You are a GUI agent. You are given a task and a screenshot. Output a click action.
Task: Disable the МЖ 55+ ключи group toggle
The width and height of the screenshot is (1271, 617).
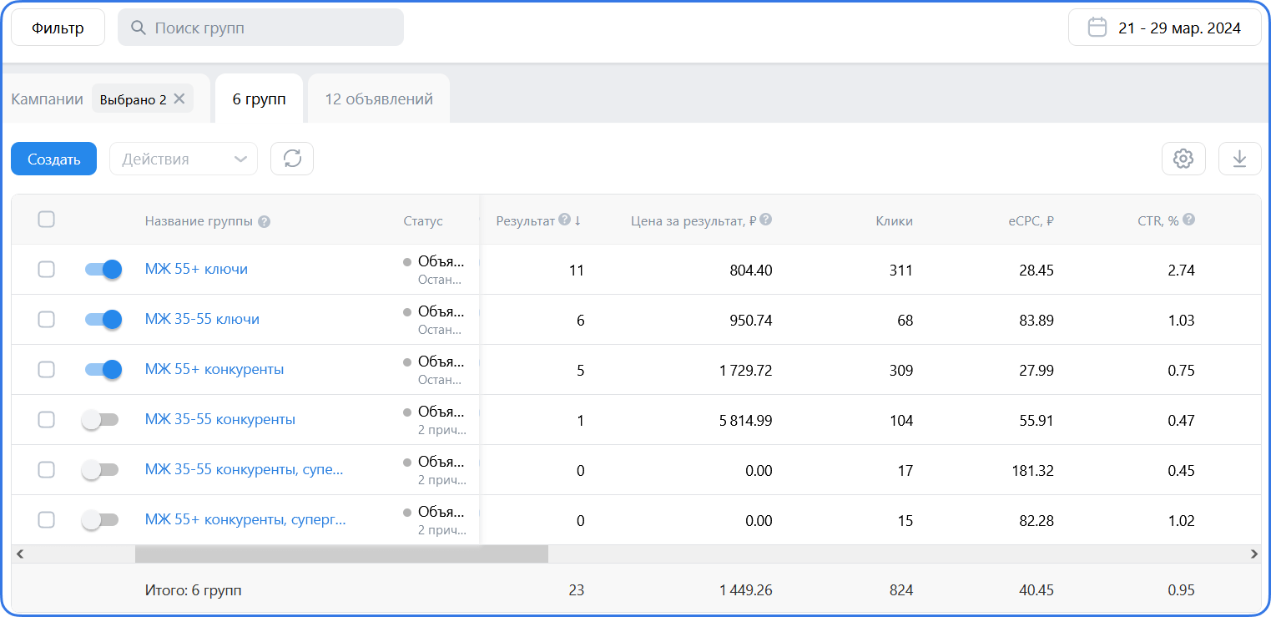(x=103, y=269)
